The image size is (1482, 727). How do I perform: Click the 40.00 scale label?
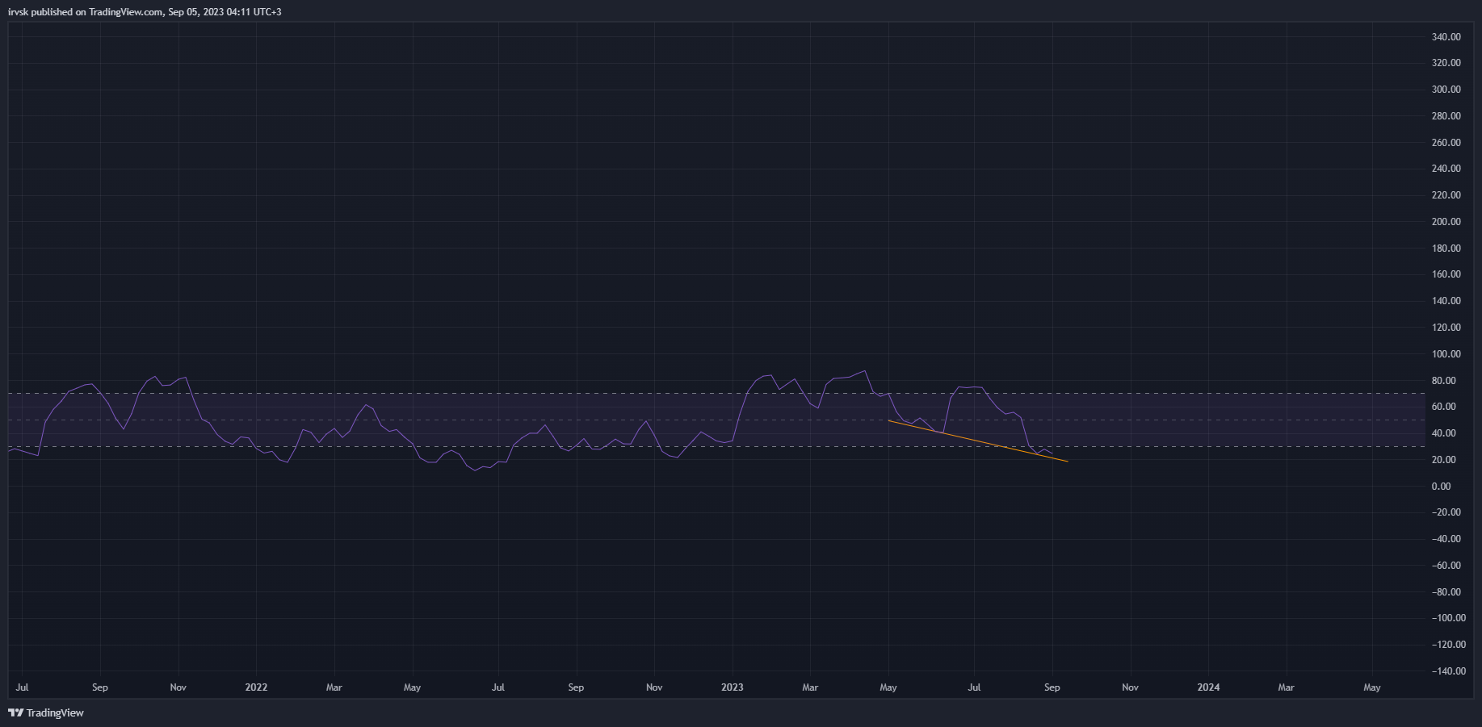1443,433
